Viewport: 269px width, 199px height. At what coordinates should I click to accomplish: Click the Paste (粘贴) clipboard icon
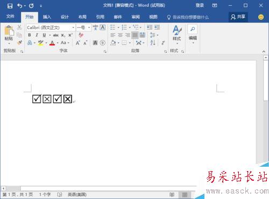click(x=9, y=31)
